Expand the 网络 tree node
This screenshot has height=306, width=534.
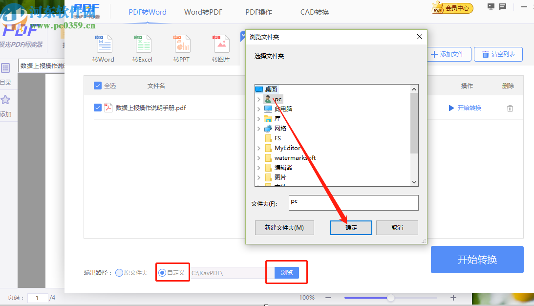coord(258,128)
